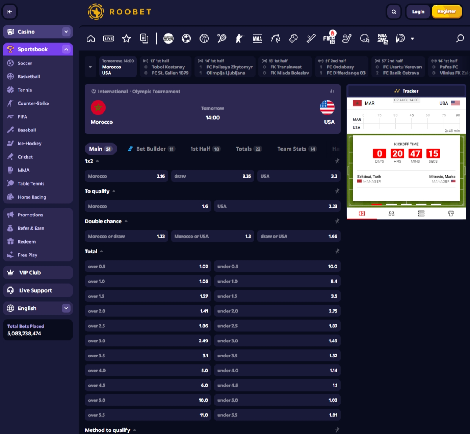The height and width of the screenshot is (434, 470).
Task: Select the MMA icon in sports bar
Action: (x=257, y=38)
